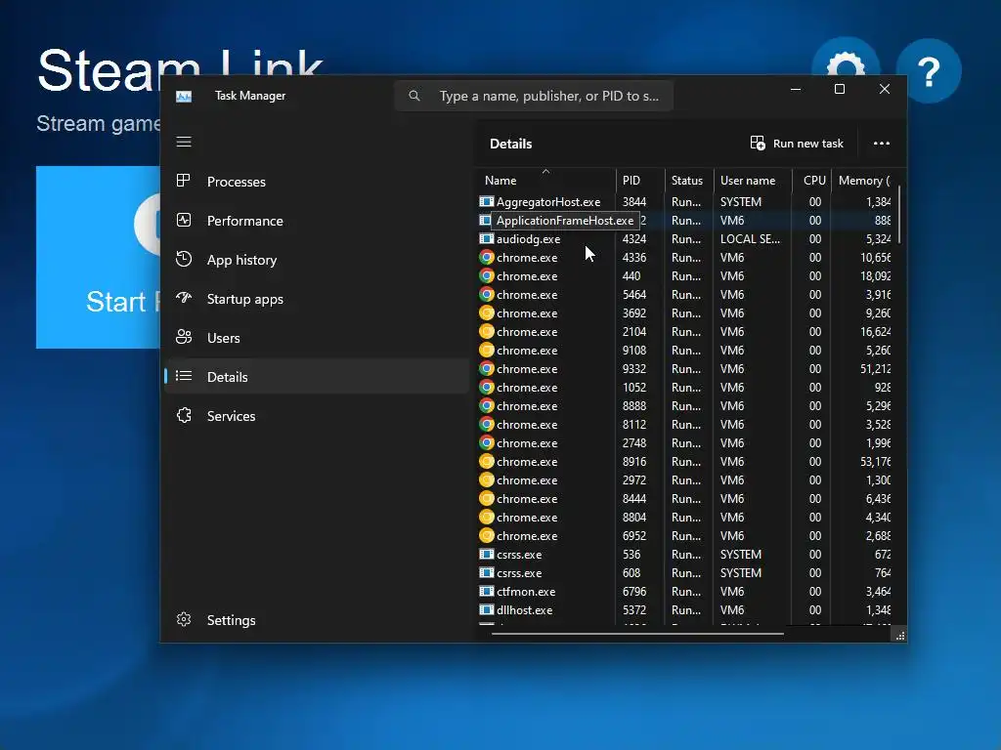Open the Performance page

point(317,221)
